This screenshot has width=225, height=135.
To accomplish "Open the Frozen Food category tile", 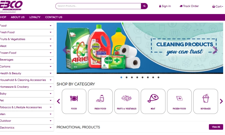I will pos(179,101).
